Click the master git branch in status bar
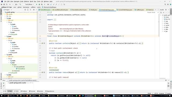This screenshot has height=97, width=172. (x=168, y=93)
